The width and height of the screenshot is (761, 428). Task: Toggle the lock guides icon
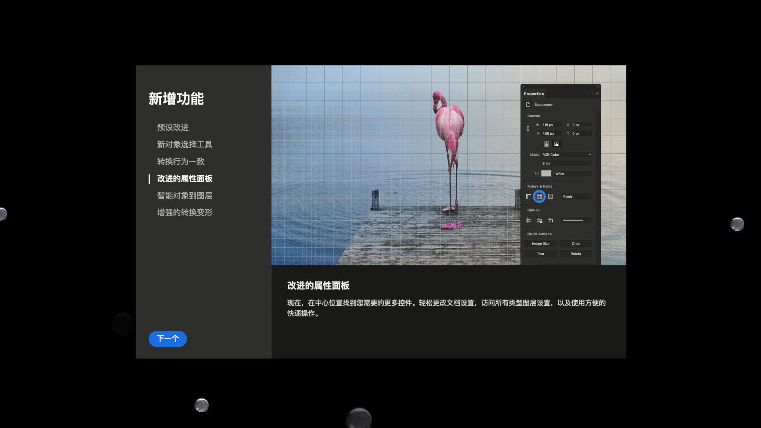click(x=540, y=220)
